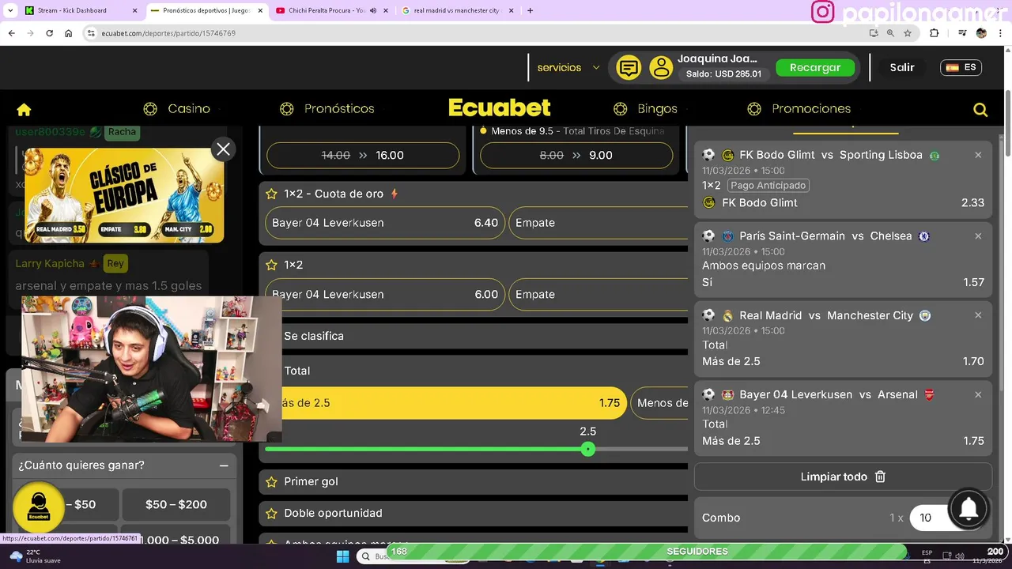
Task: Expand the servicios dropdown
Action: 568,68
